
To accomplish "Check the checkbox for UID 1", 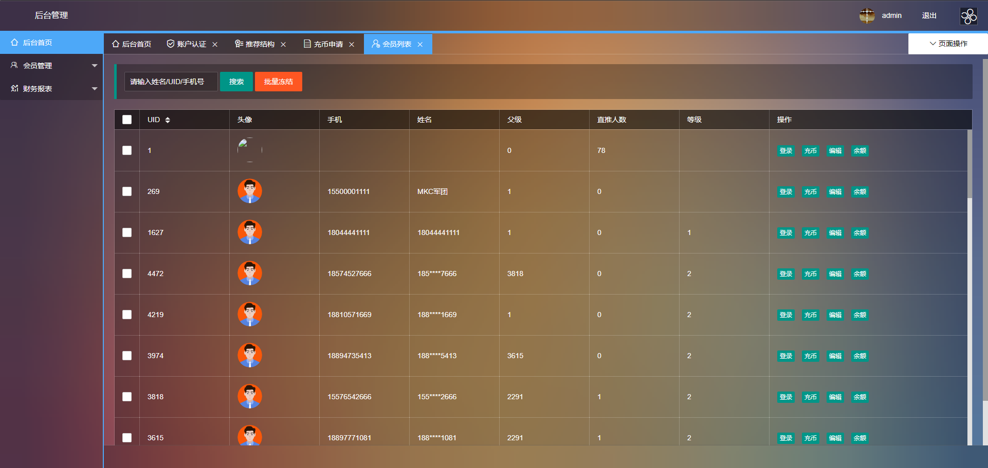I will pyautogui.click(x=127, y=150).
